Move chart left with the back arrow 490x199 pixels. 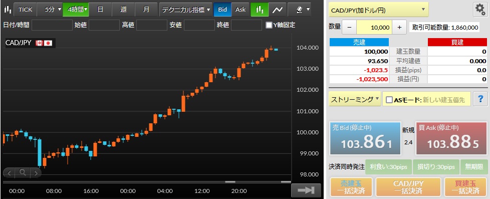click(x=10, y=172)
